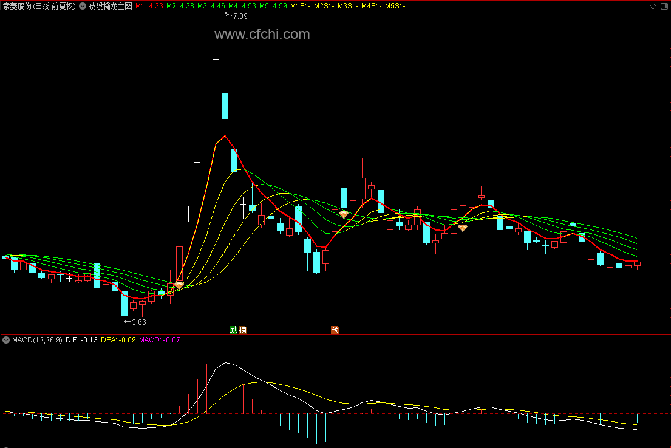
Task: Click the M2S: - label
Action: click(x=324, y=6)
